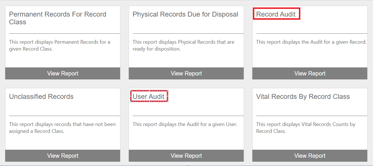Select the Unclassified Records heading
The image size is (373, 166).
click(x=41, y=97)
